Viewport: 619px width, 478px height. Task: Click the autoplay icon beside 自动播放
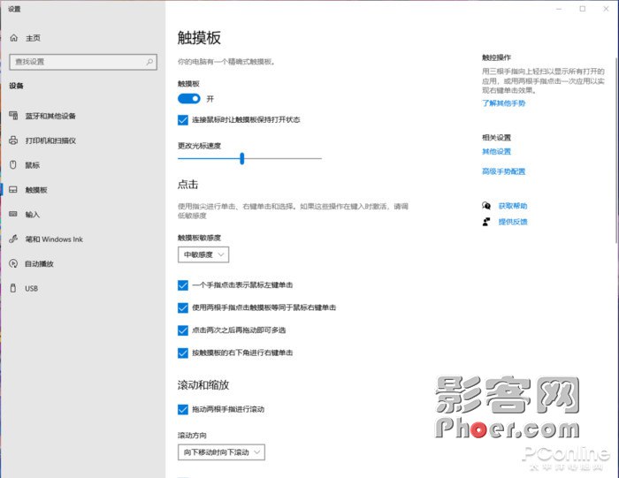pyautogui.click(x=13, y=263)
